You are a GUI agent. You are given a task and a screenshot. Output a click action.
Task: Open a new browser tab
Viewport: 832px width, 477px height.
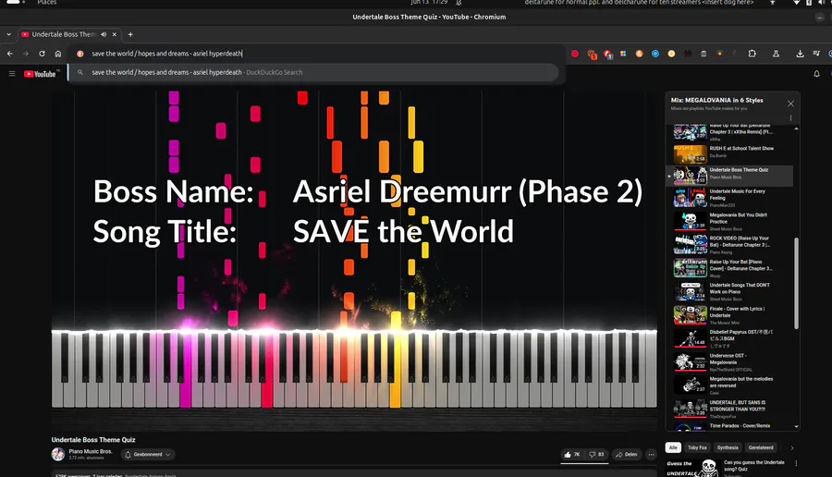pos(130,34)
